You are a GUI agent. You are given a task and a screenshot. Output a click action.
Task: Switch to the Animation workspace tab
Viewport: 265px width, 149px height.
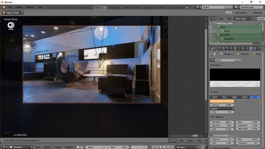point(70,8)
